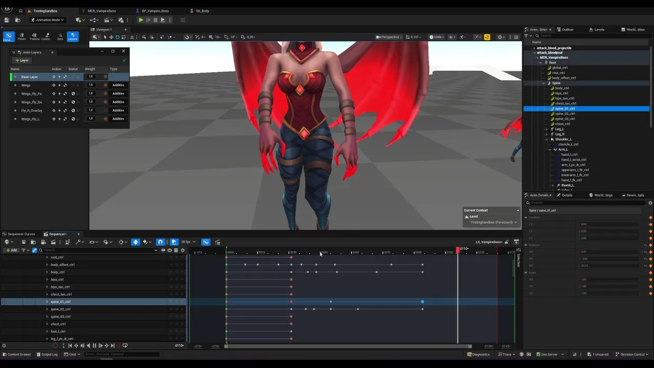Select the Translate gizmo tool in viewport

[111, 37]
